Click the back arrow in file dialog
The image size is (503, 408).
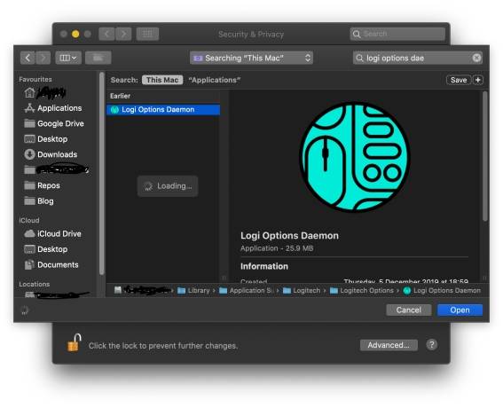click(28, 58)
